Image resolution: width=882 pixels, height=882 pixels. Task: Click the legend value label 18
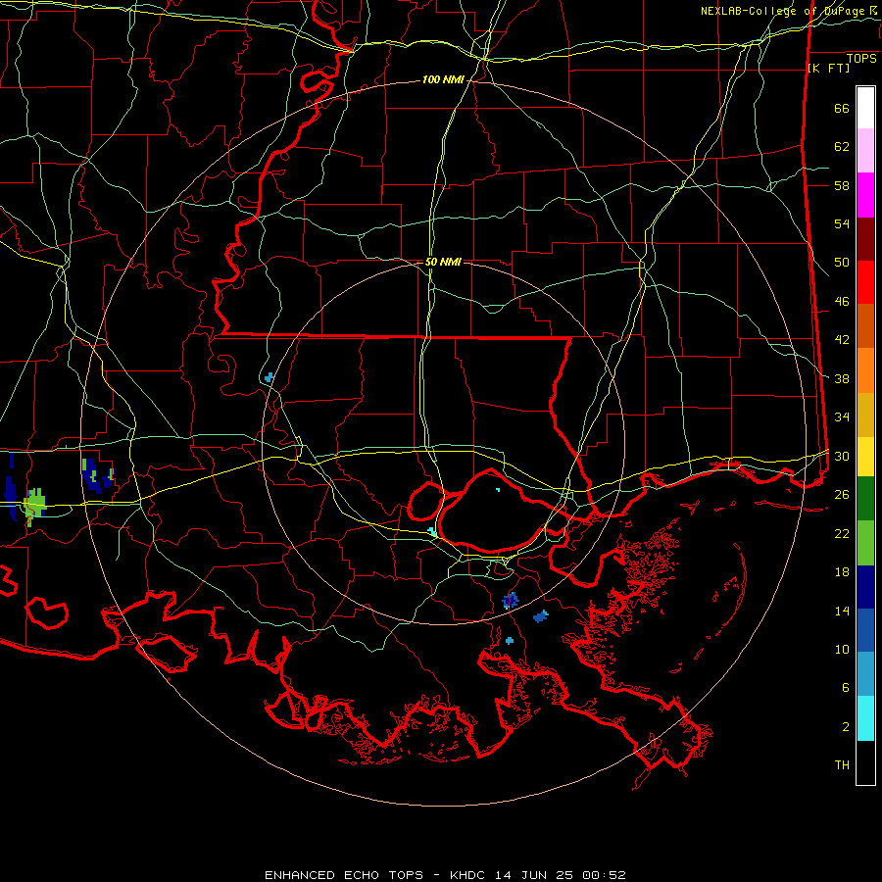click(x=842, y=572)
